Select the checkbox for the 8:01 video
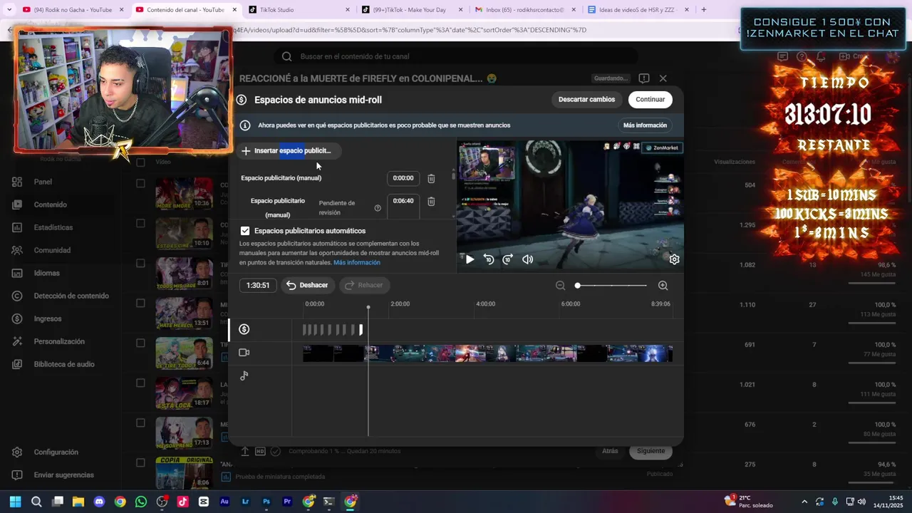912x513 pixels. [140, 264]
